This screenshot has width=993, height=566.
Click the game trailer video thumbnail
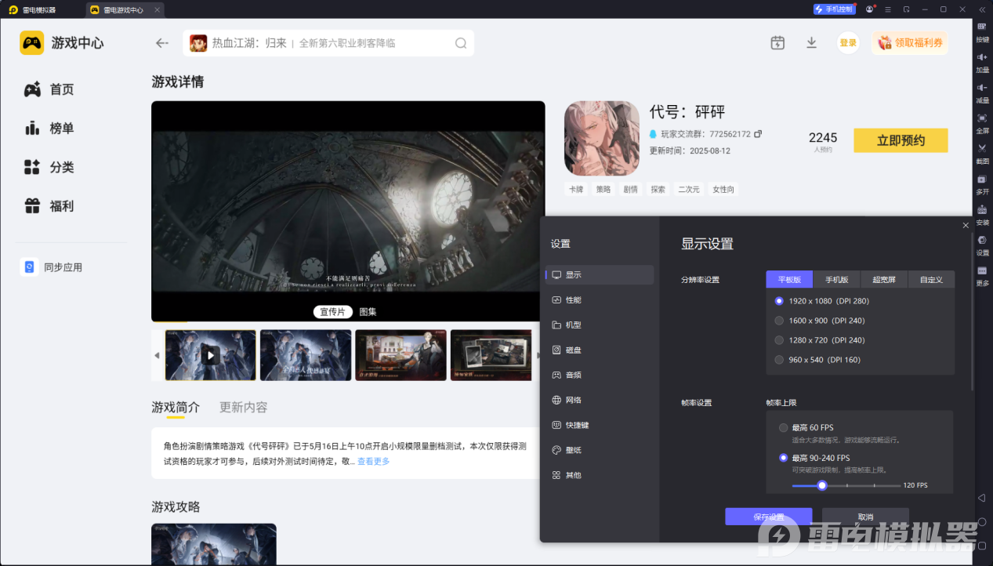pyautogui.click(x=210, y=354)
